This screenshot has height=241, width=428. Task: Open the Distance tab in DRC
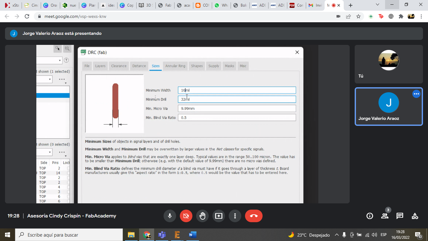pyautogui.click(x=139, y=66)
